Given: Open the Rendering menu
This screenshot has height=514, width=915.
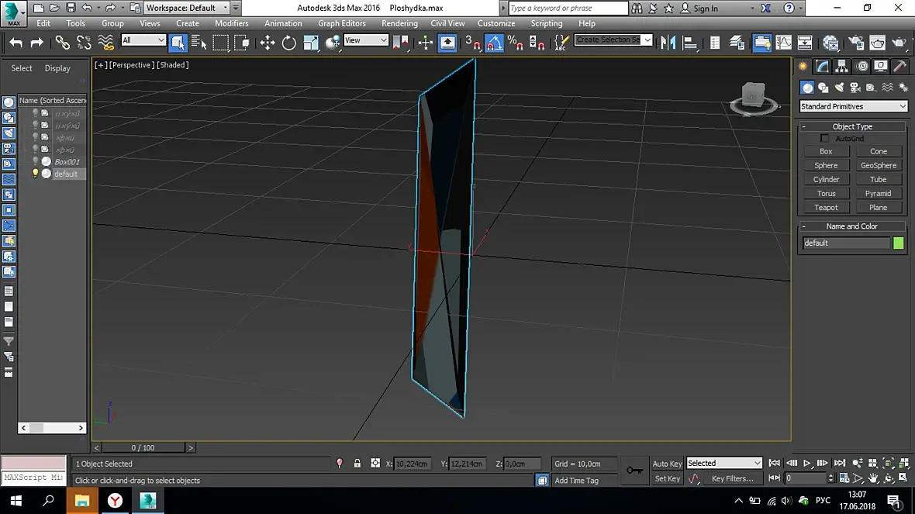Looking at the screenshot, I should click(x=399, y=23).
